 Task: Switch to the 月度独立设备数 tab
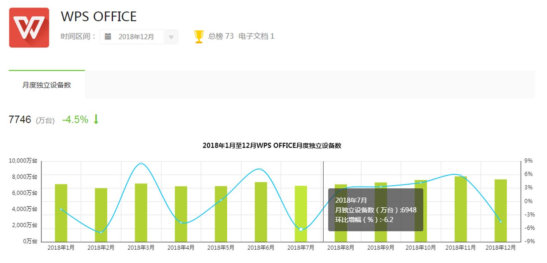(47, 85)
